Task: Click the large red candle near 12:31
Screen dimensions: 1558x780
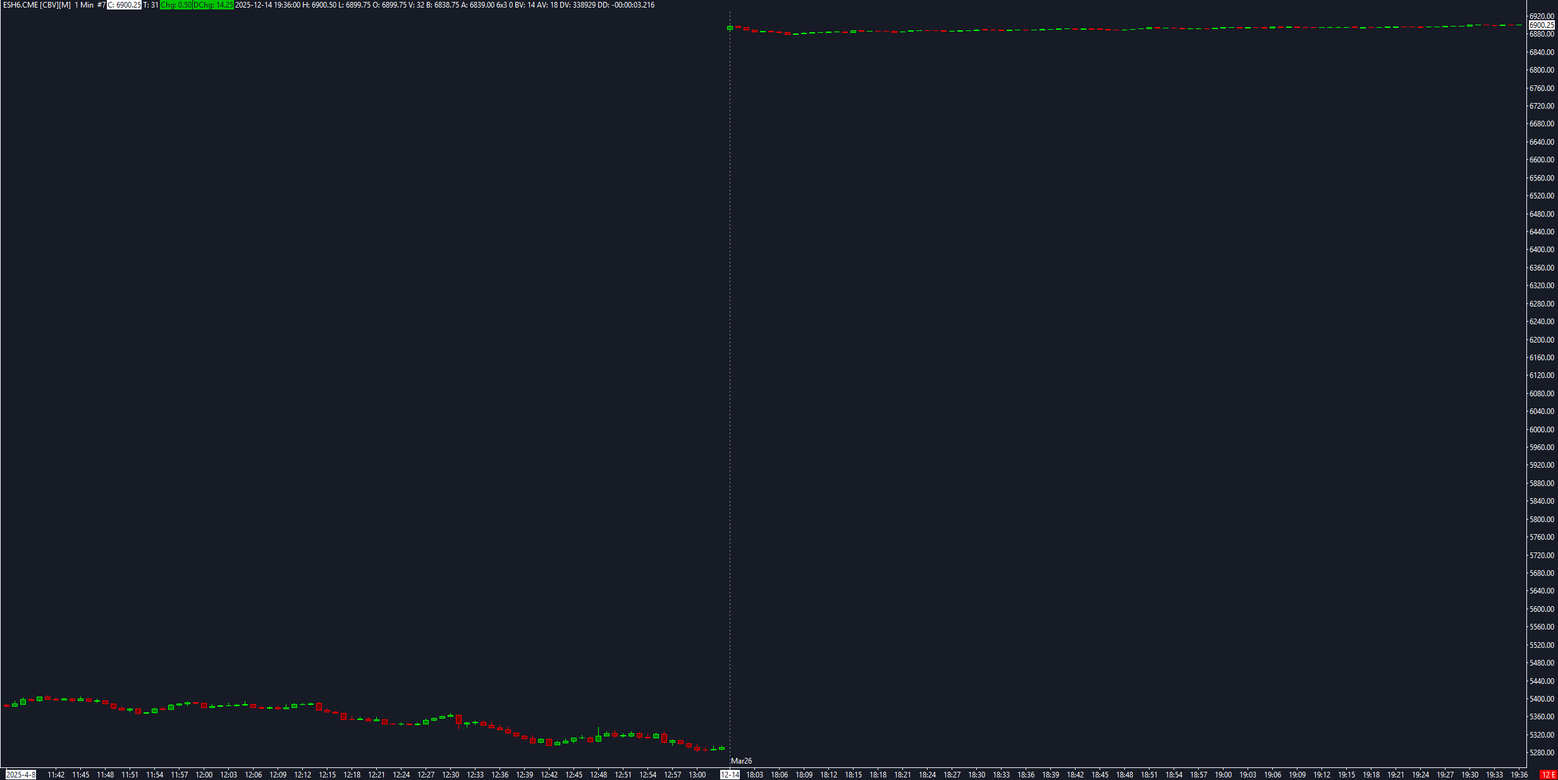Action: [x=458, y=719]
